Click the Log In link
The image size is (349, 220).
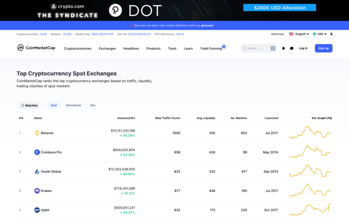(303, 48)
